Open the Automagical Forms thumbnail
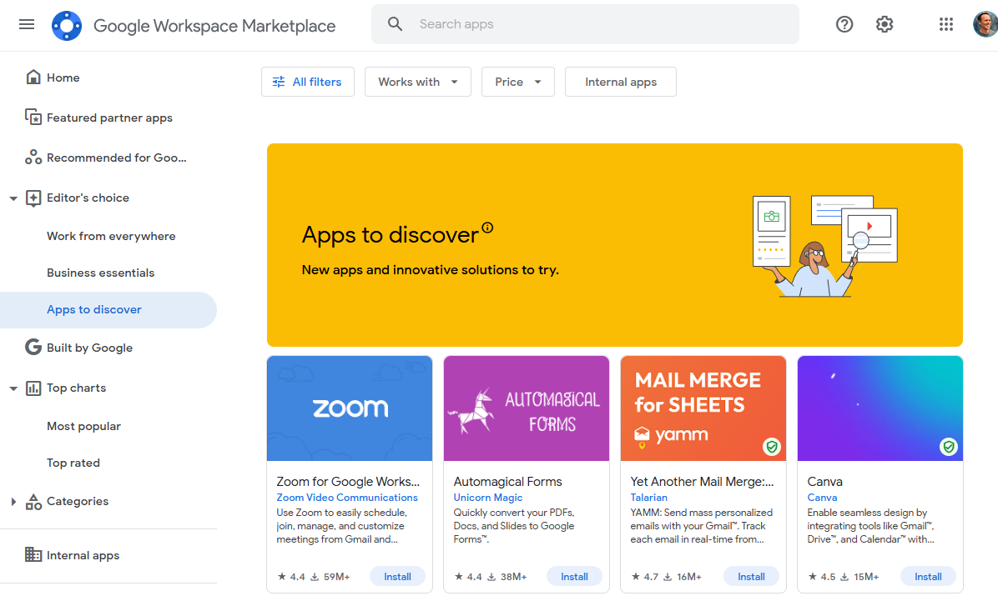The image size is (998, 596). pos(527,408)
